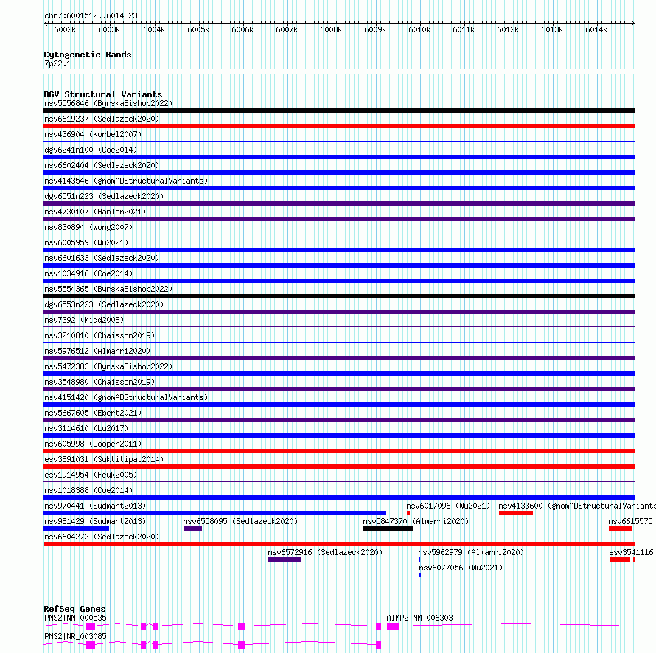Click the blue bar under nsv970441
This screenshot has height=653, width=656.
(215, 513)
